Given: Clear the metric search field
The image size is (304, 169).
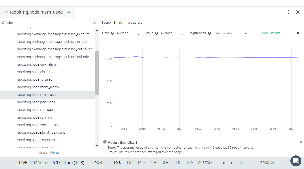Looking at the screenshot, I should (95, 23).
